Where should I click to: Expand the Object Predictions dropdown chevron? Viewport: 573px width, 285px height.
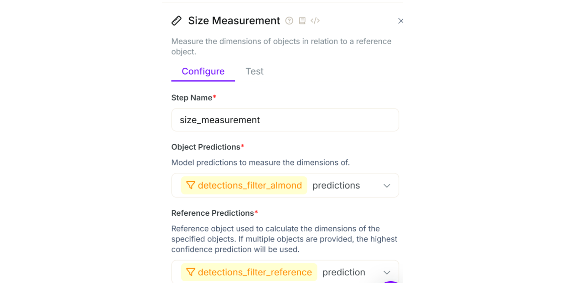coord(387,186)
